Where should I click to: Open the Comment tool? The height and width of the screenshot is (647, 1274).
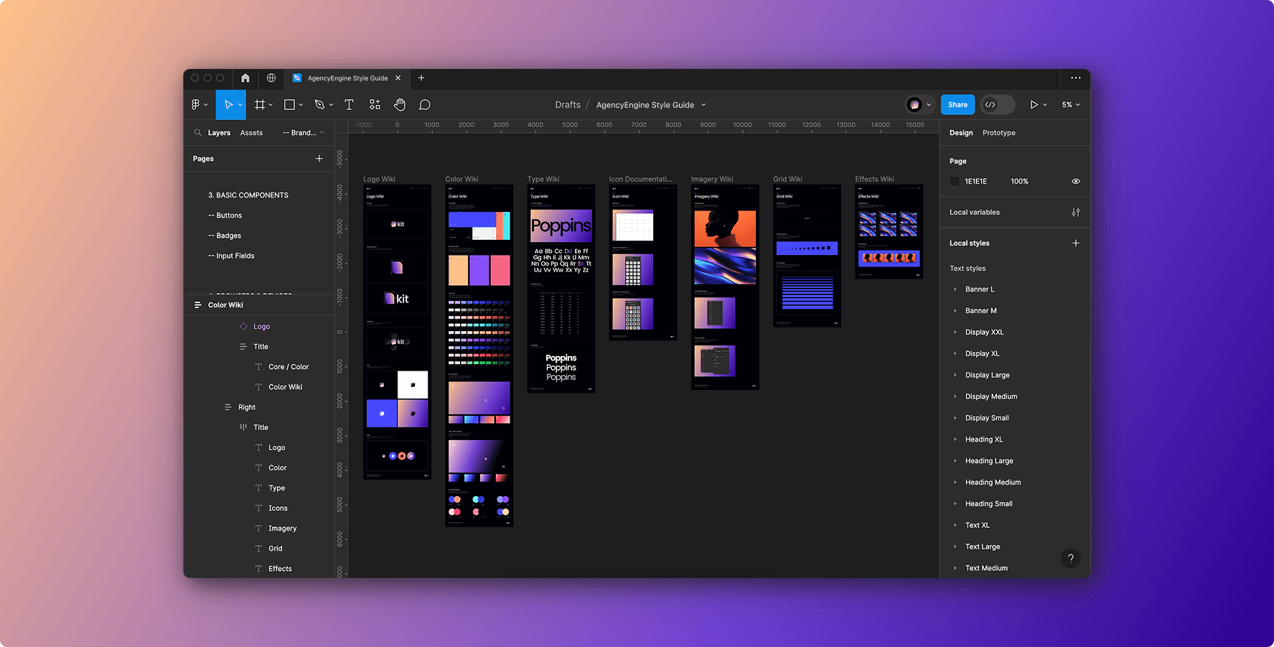(x=425, y=105)
